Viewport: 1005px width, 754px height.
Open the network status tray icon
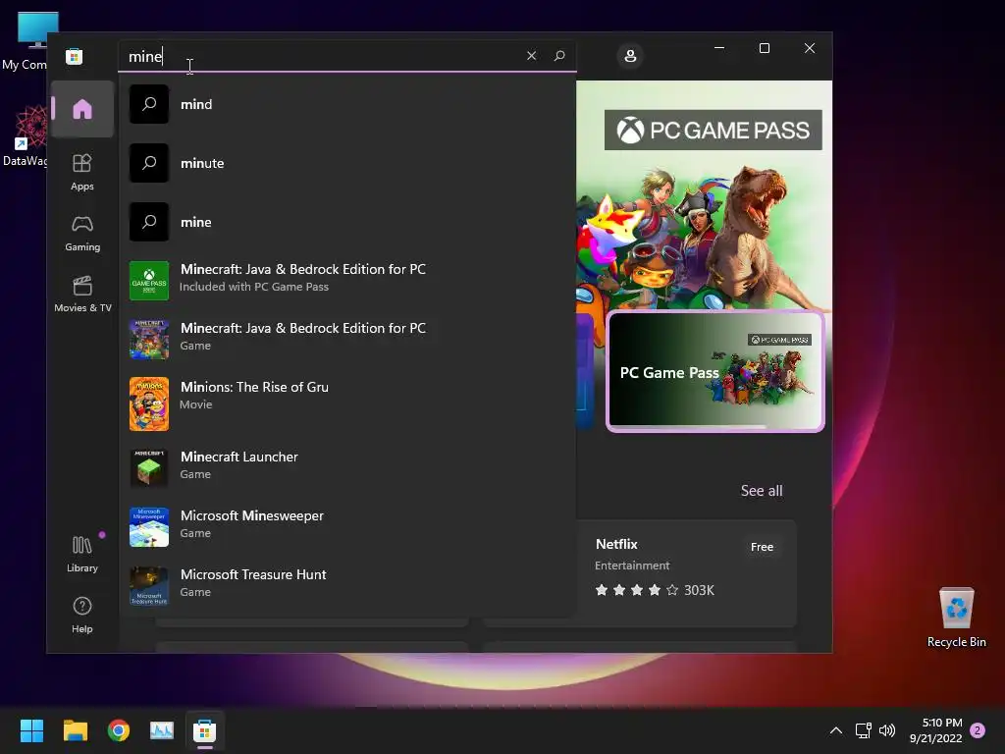tap(863, 730)
